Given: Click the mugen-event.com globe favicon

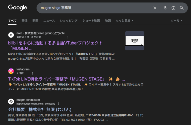Looking at the screenshot, I should 11,102.
